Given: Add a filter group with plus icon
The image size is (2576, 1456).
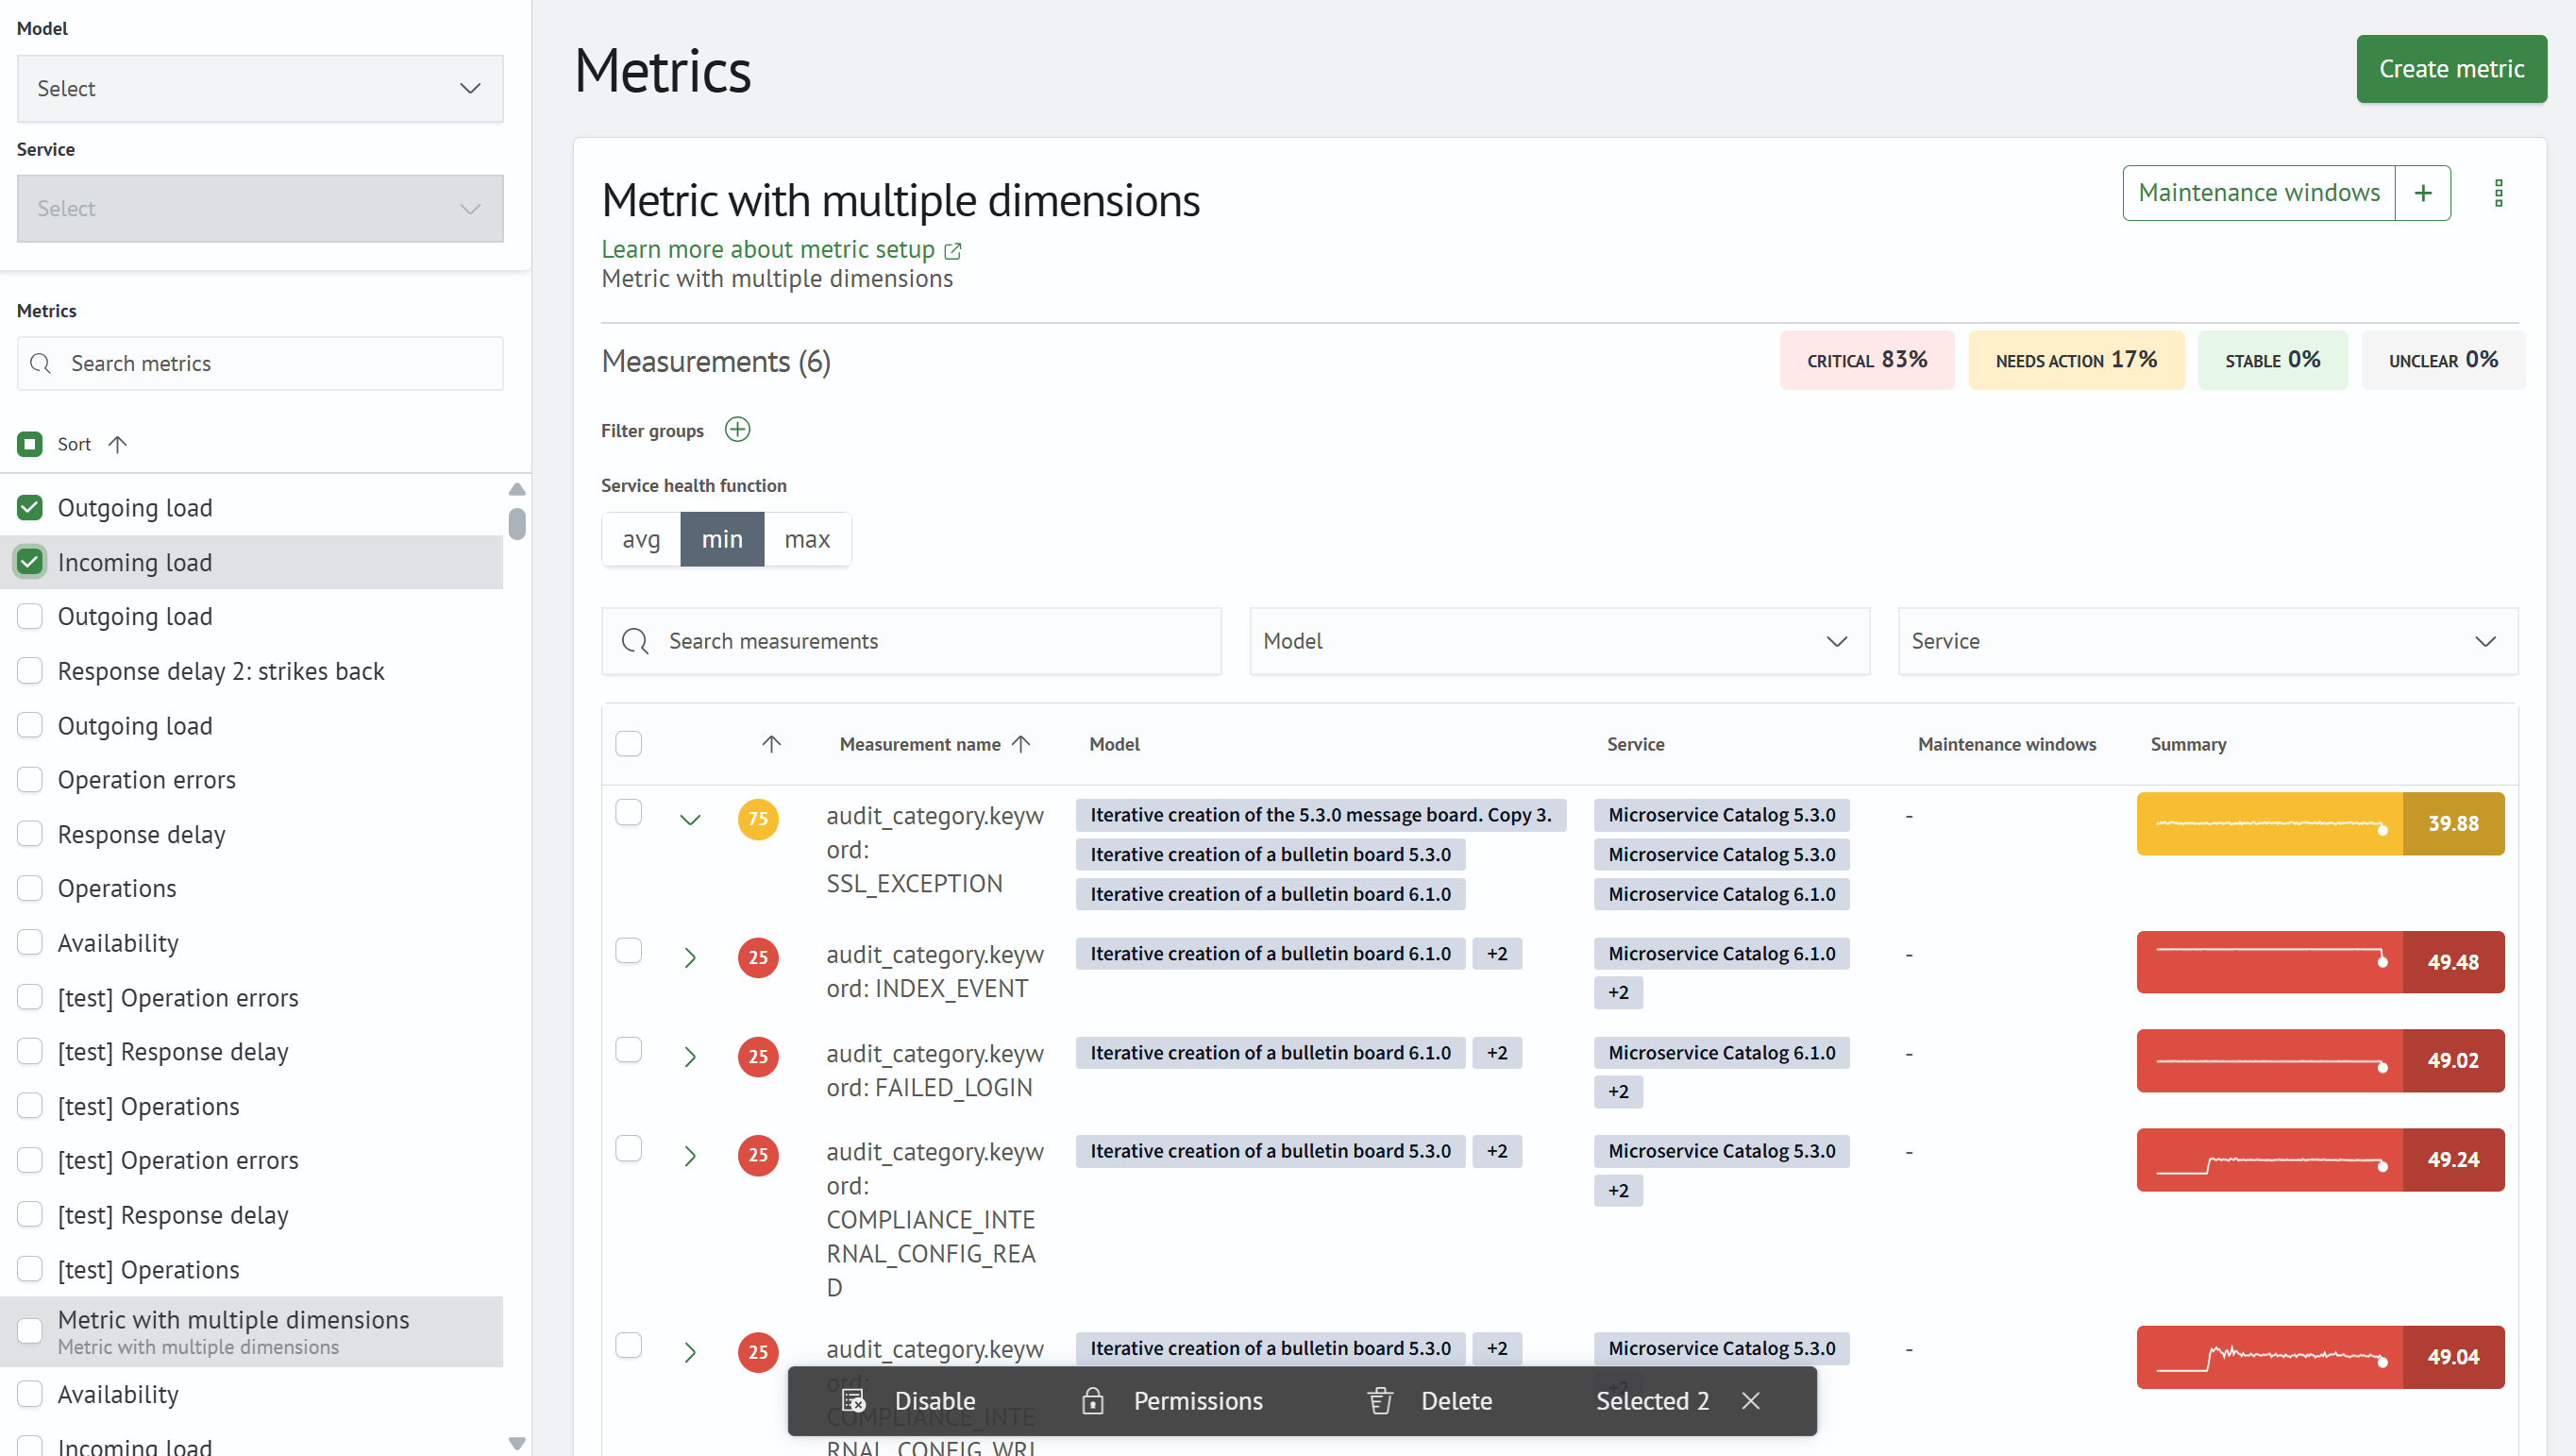Looking at the screenshot, I should point(737,430).
